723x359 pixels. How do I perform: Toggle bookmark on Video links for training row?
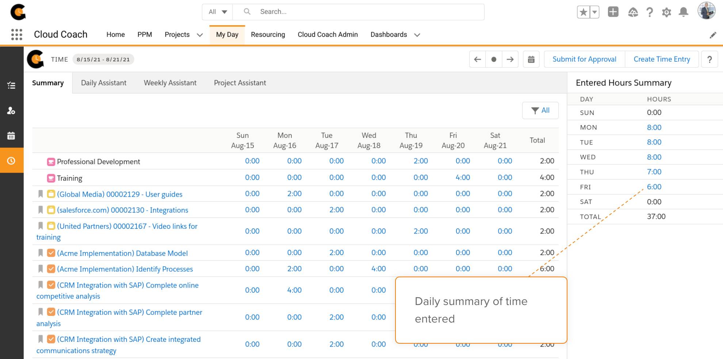tap(41, 226)
